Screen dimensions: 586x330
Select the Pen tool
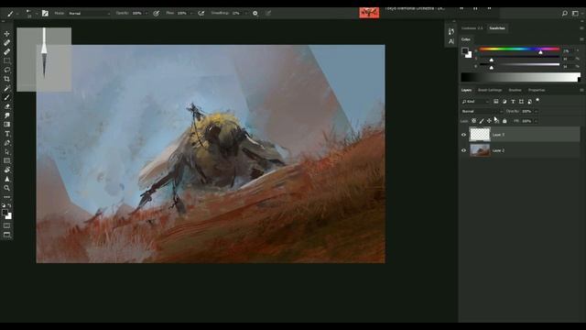pos(6,143)
